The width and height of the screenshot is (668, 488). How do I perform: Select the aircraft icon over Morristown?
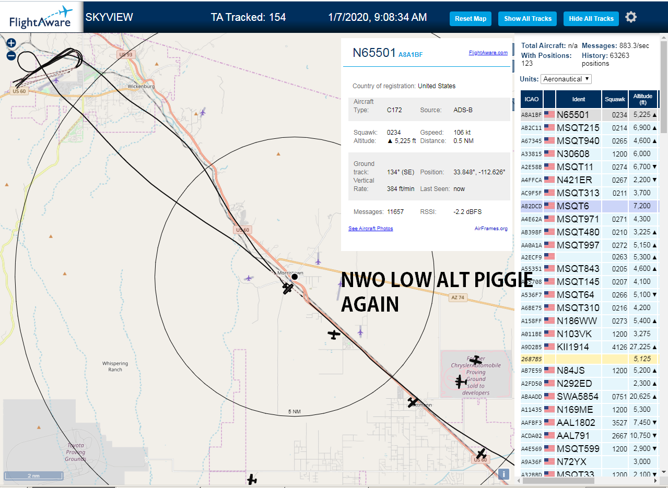click(288, 288)
